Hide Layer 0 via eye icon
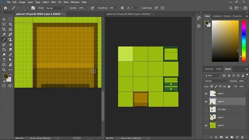 coord(206,125)
